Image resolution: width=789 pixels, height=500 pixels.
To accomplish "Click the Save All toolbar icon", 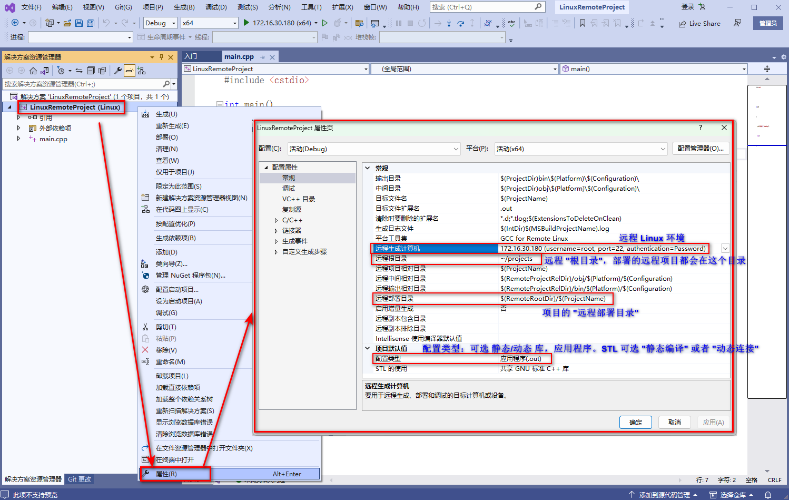I will (x=90, y=23).
